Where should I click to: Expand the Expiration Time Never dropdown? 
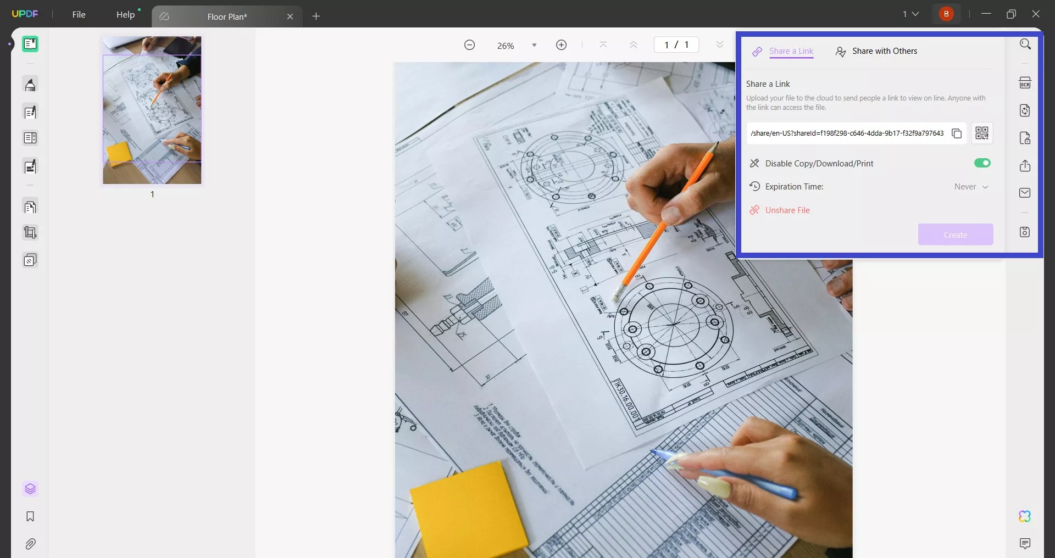click(x=971, y=187)
